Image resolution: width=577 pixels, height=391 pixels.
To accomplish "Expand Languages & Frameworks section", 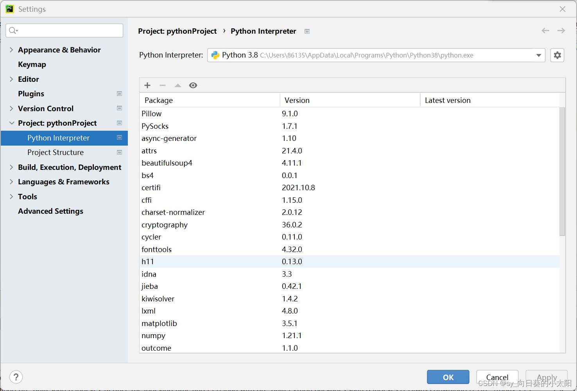I will click(x=11, y=182).
